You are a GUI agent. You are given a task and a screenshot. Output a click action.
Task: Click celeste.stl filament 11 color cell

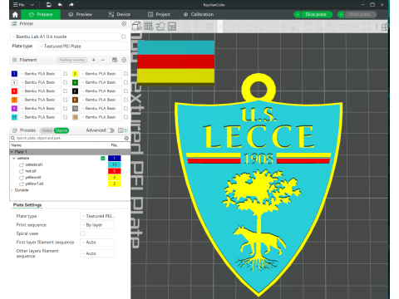point(115,164)
